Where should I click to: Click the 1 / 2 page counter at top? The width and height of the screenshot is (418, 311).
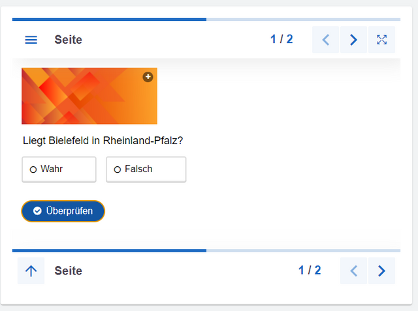coord(281,39)
